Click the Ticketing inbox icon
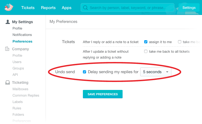The height and width of the screenshot is (124, 202). [8, 82]
